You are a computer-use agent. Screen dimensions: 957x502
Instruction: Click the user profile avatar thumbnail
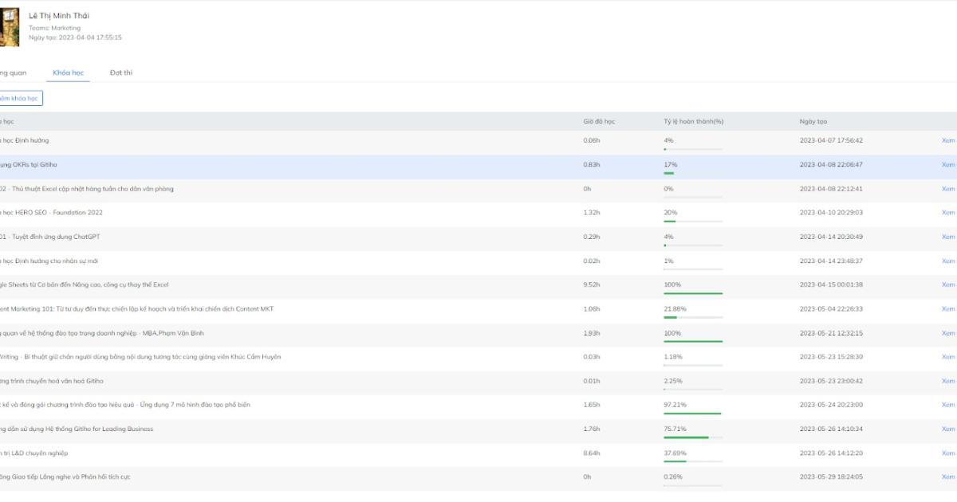9,27
